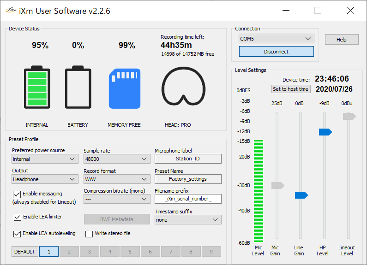Select preset slot 7

[171, 252]
